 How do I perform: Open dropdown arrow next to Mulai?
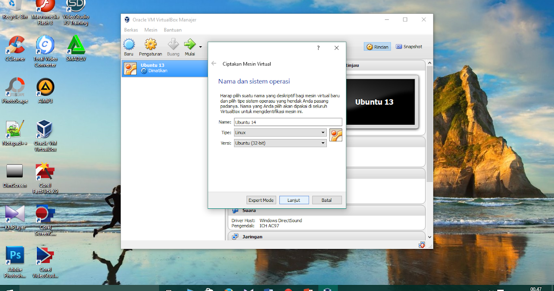point(200,47)
